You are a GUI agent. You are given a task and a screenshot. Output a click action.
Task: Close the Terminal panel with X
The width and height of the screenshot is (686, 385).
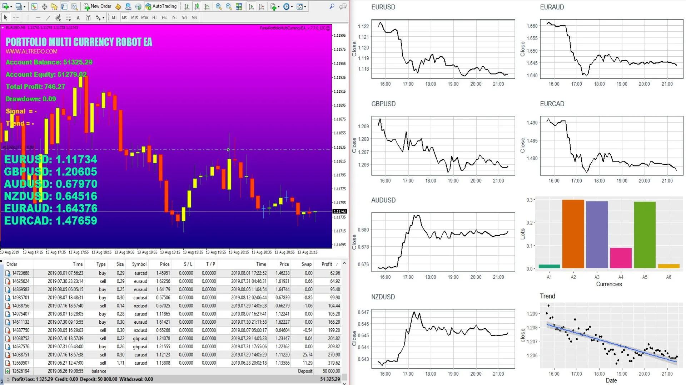[x=1, y=261]
